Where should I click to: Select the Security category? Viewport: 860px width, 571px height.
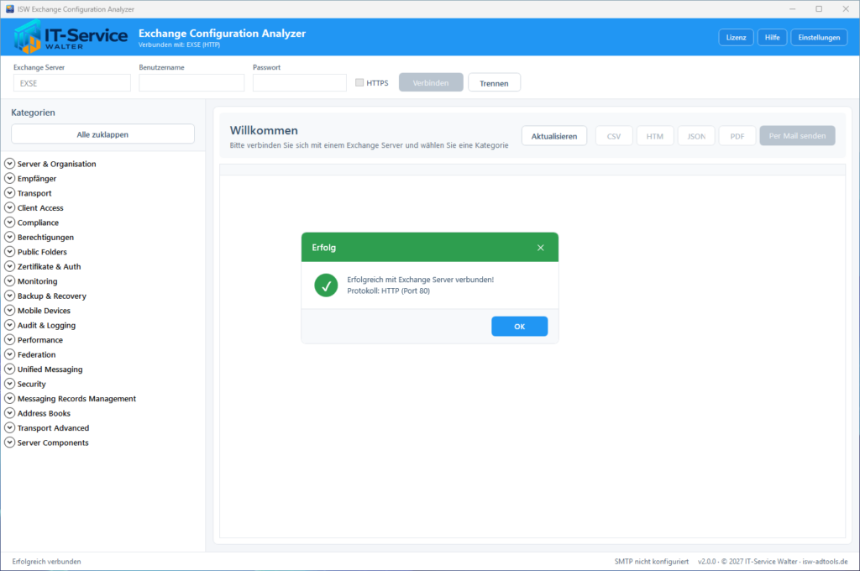31,384
